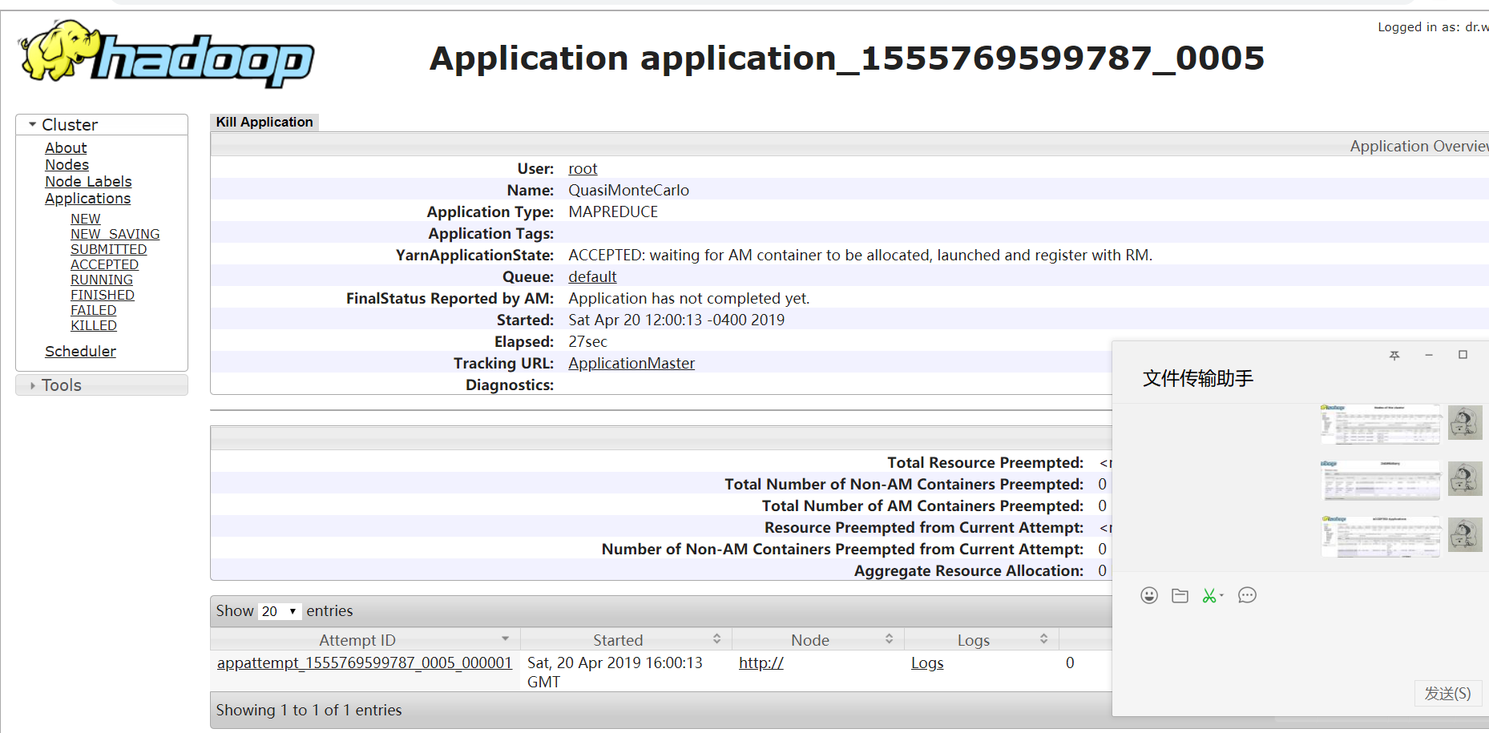Viewport: 1489px width, 733px height.
Task: Open the third screenshot thumbnail in chat
Action: (x=1380, y=535)
